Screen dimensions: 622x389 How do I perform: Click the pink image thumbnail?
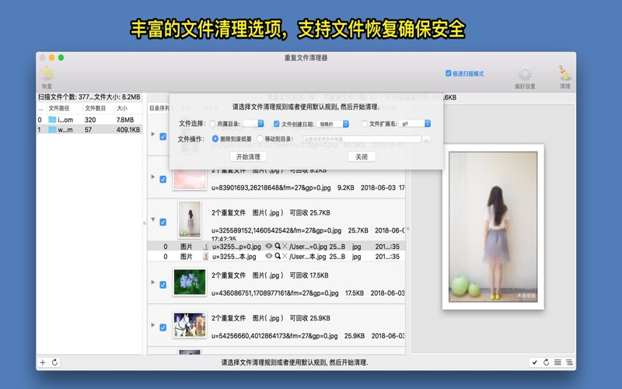190,180
